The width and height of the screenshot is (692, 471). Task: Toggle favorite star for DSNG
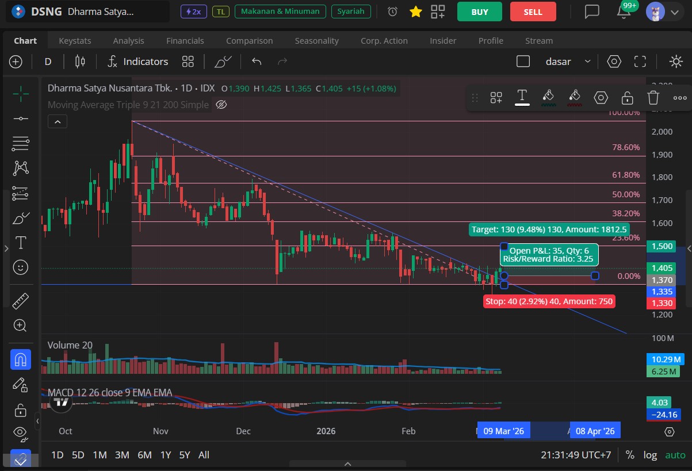415,12
